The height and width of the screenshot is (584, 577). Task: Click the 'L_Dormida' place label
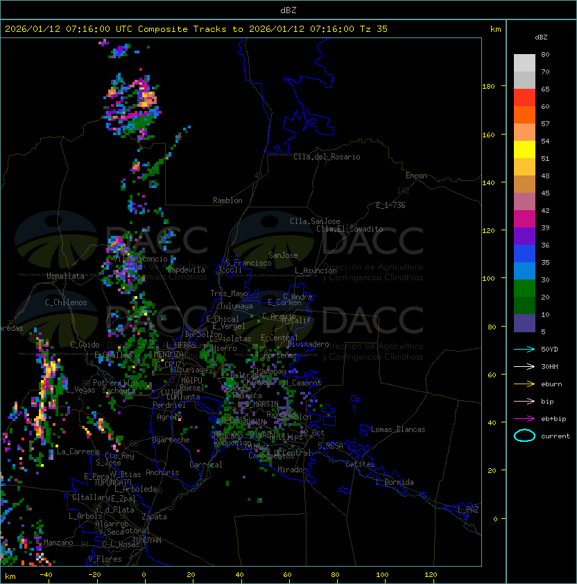(x=395, y=482)
